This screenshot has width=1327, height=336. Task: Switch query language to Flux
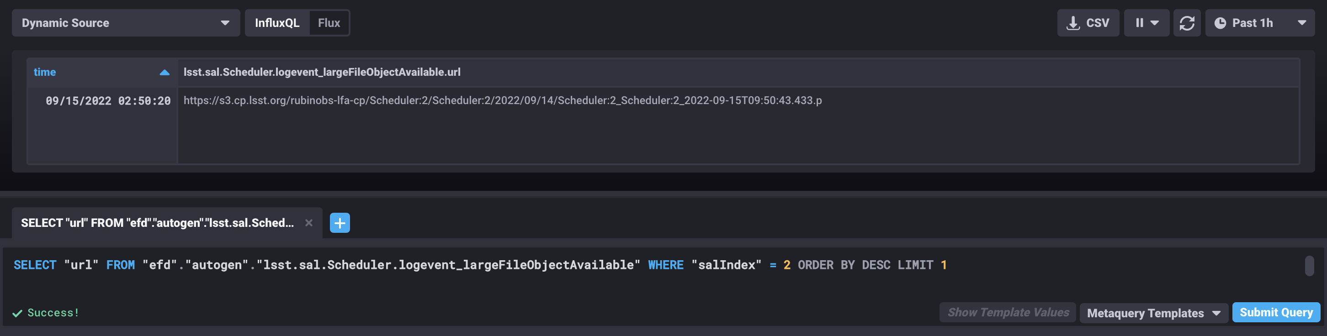click(329, 23)
